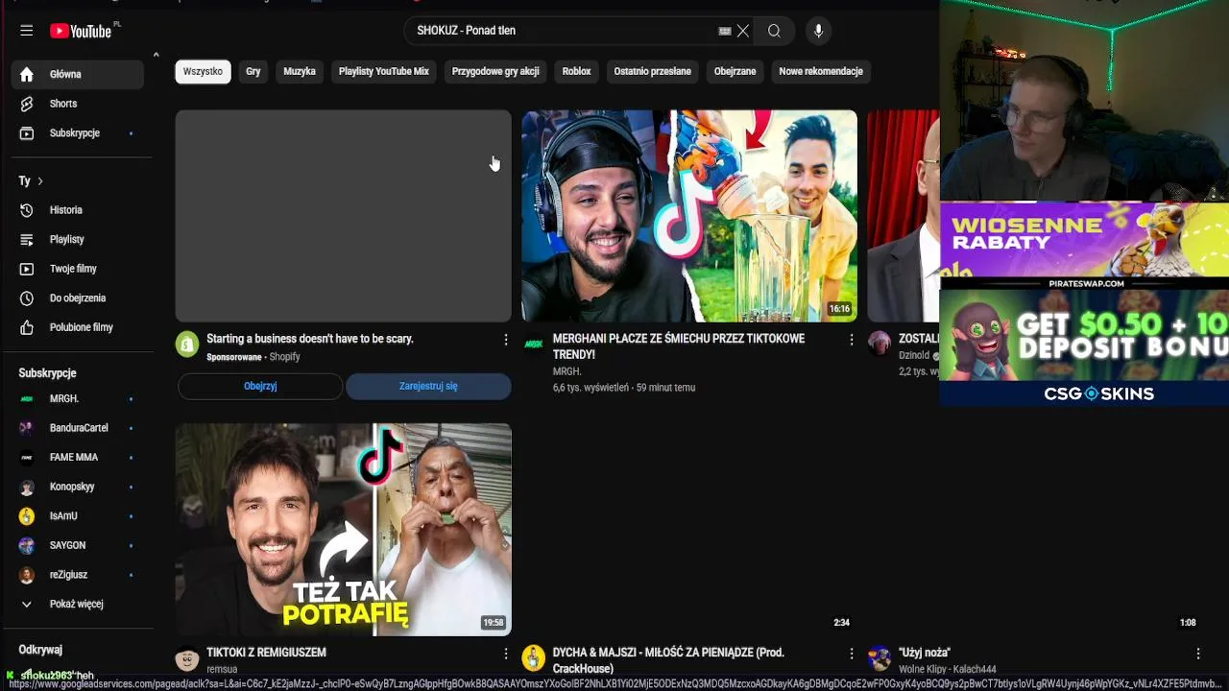Click the Polubione filmy thumbs-up icon

pyautogui.click(x=27, y=327)
